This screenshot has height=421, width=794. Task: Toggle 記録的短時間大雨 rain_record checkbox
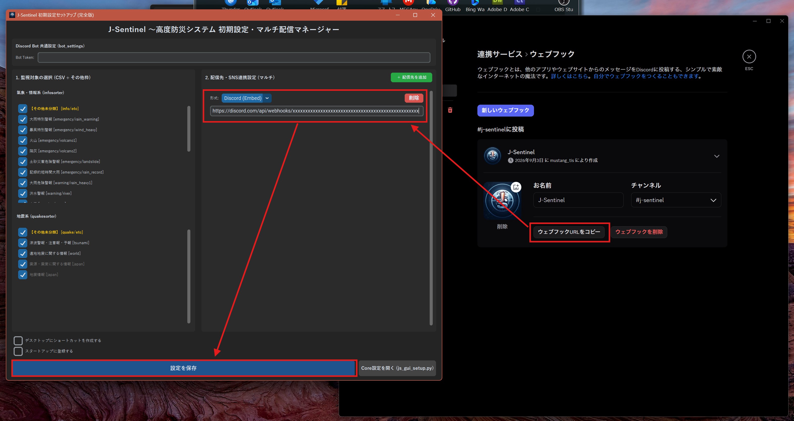click(x=22, y=172)
